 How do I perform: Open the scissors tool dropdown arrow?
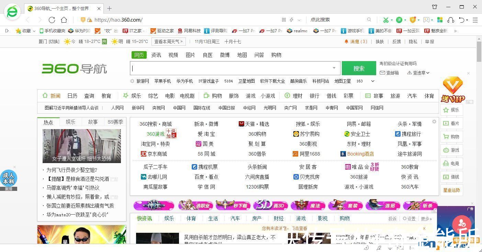pyautogui.click(x=392, y=20)
